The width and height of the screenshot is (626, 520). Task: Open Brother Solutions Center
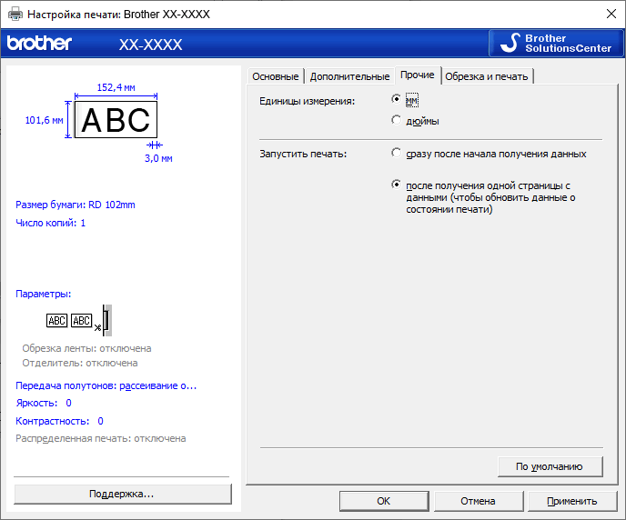pos(554,44)
